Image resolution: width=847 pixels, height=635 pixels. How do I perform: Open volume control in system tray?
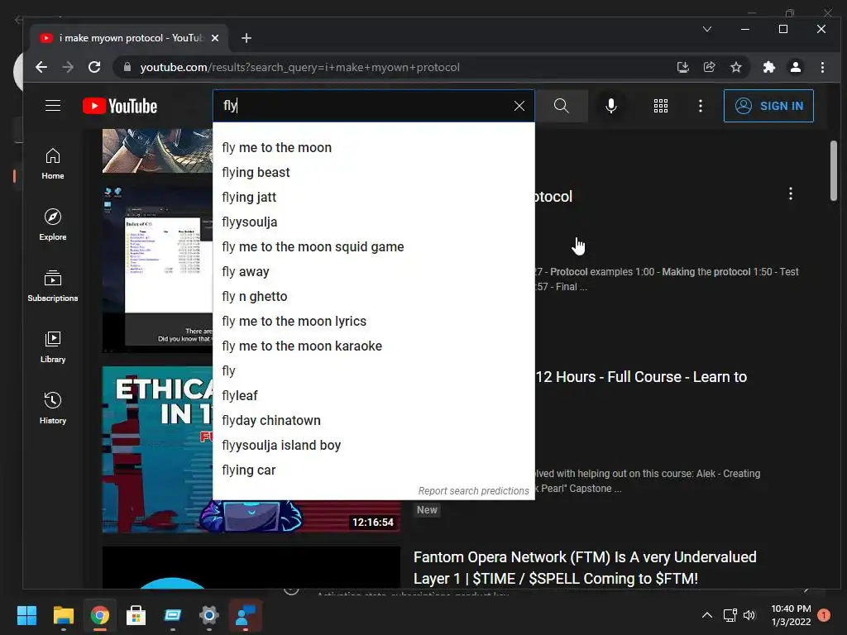(x=749, y=615)
